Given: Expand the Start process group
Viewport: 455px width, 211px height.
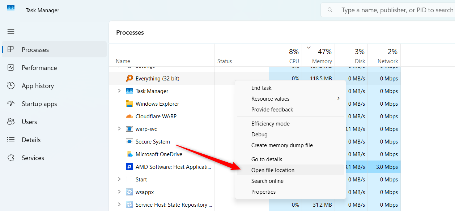Looking at the screenshot, I should 119,179.
